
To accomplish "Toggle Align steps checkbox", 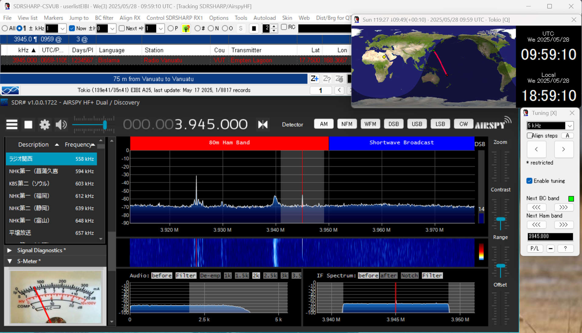I will [x=530, y=136].
